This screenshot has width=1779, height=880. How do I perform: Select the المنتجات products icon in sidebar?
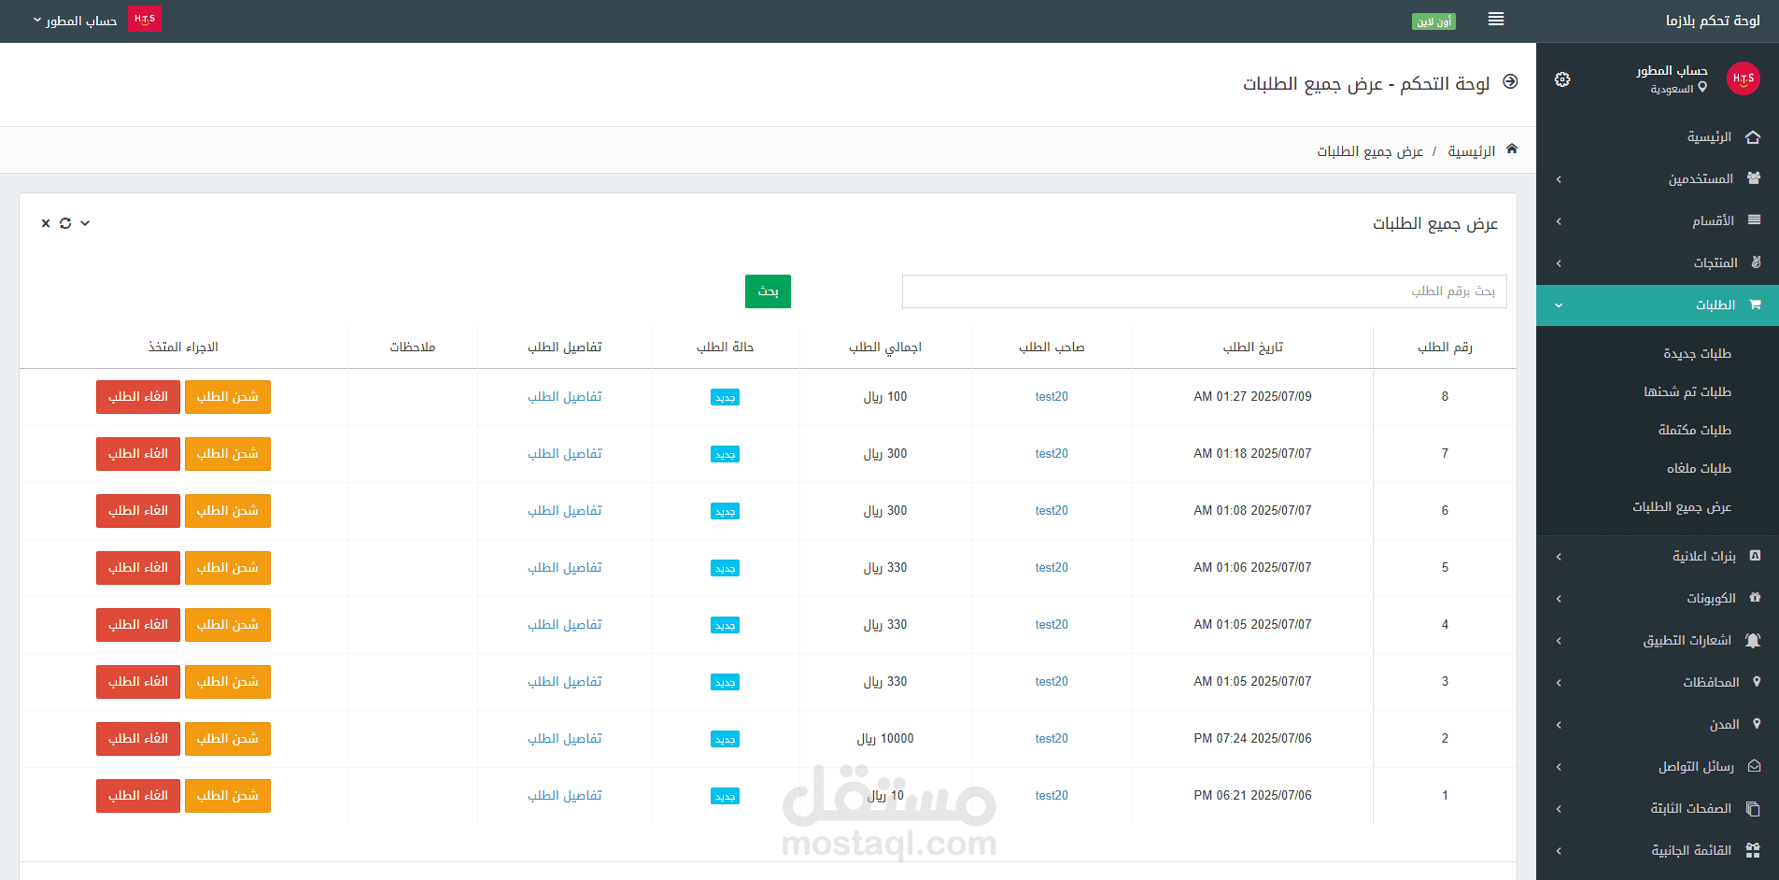[x=1754, y=263]
